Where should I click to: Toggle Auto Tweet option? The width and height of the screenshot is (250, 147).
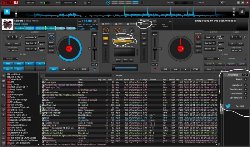[246, 85]
